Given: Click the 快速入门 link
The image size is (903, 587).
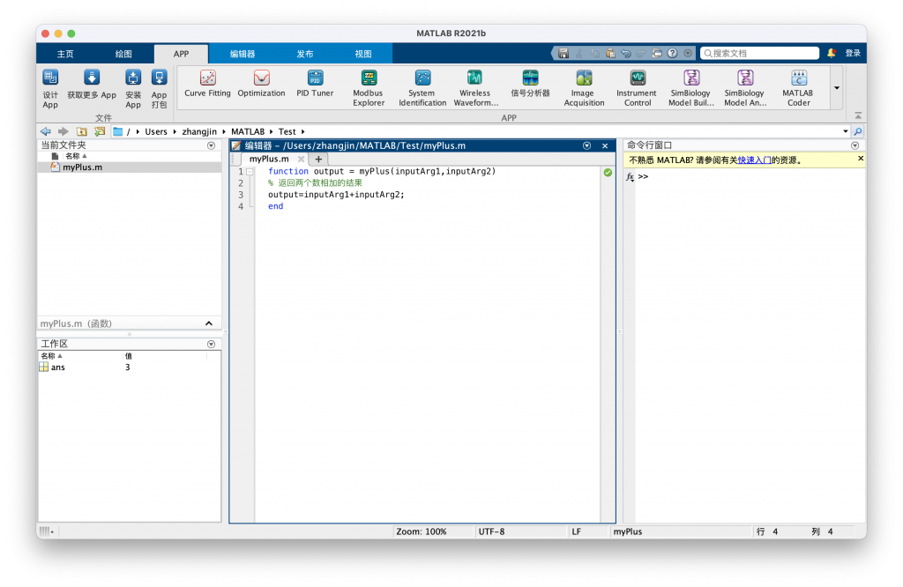Looking at the screenshot, I should tap(755, 160).
